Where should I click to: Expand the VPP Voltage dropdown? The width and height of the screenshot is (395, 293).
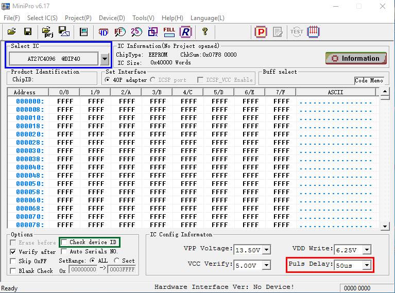(x=267, y=250)
